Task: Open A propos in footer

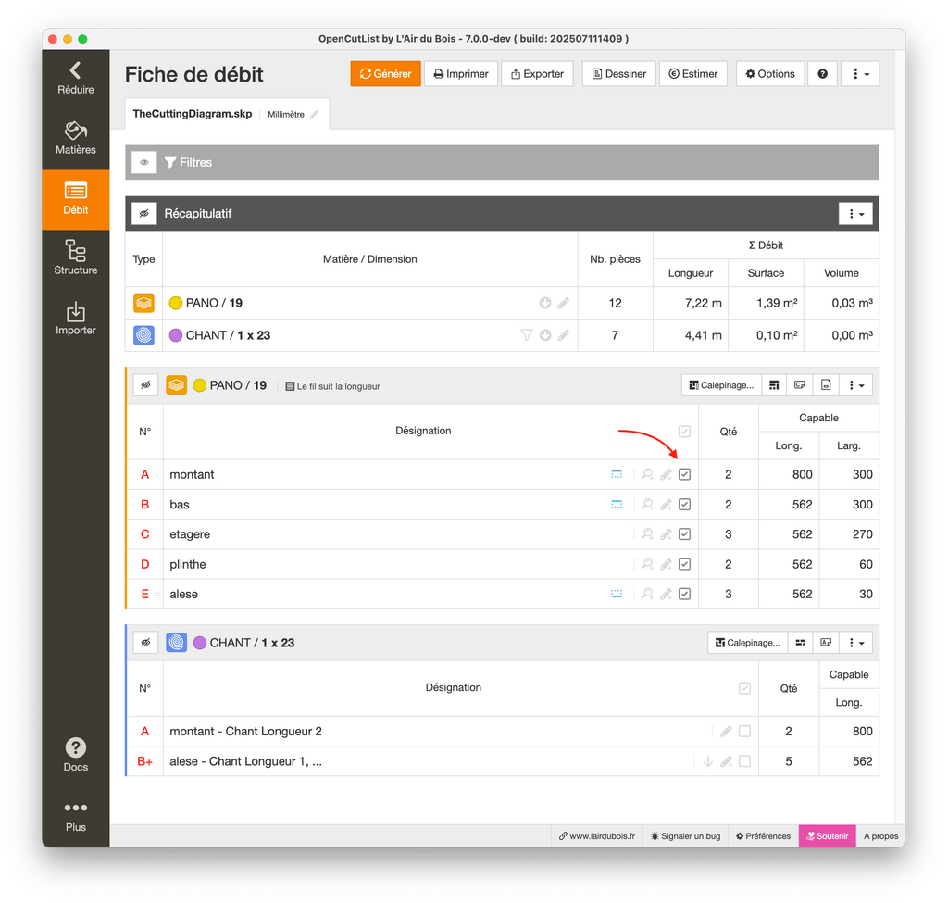Action: point(880,836)
